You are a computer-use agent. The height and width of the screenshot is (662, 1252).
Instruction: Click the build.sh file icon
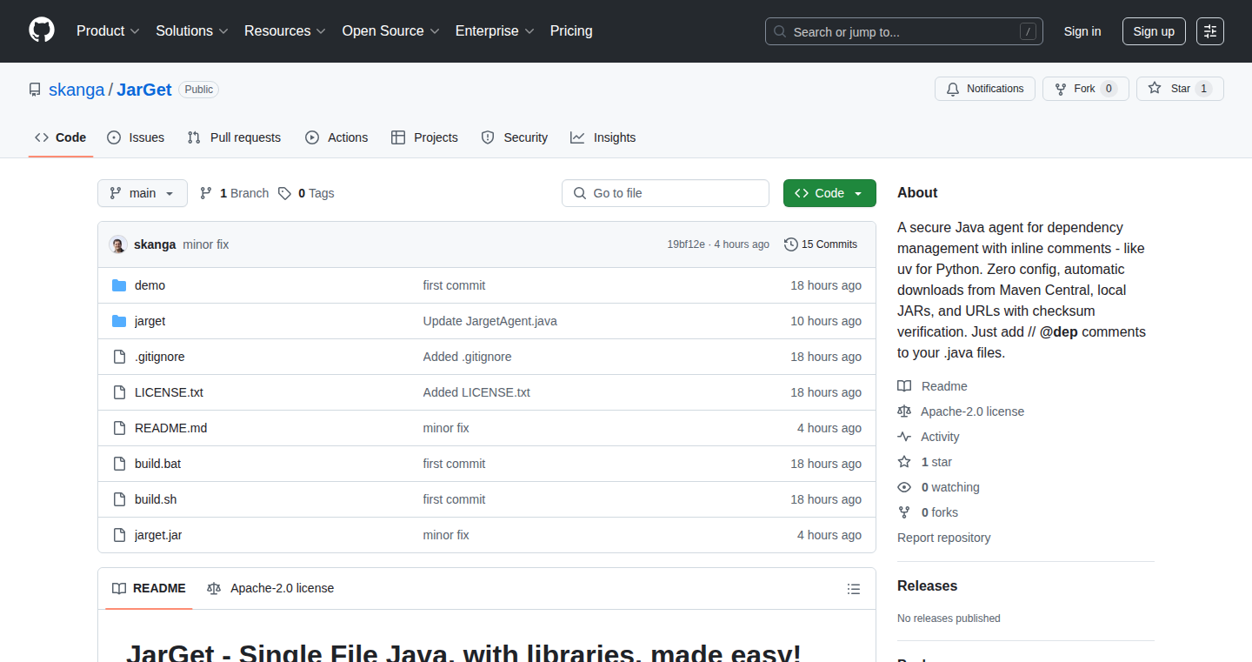click(x=119, y=499)
